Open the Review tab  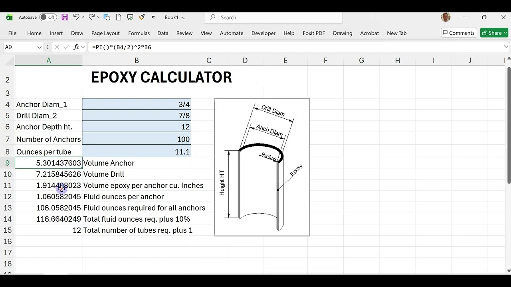(x=184, y=33)
